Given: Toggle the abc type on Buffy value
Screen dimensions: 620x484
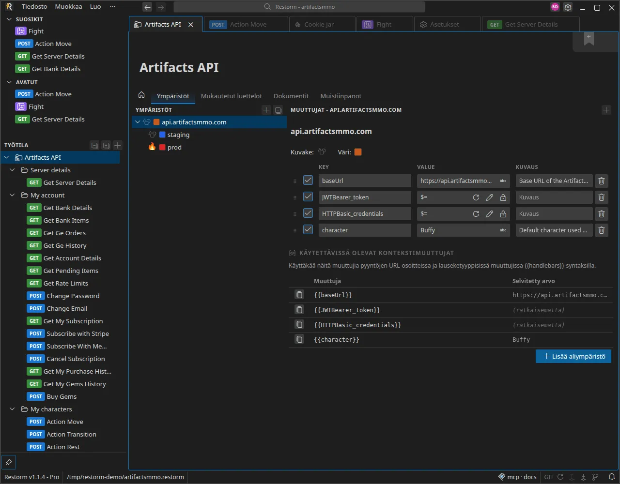Looking at the screenshot, I should [x=503, y=230].
